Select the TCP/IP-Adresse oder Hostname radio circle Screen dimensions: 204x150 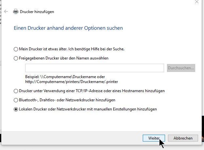(x=16, y=91)
